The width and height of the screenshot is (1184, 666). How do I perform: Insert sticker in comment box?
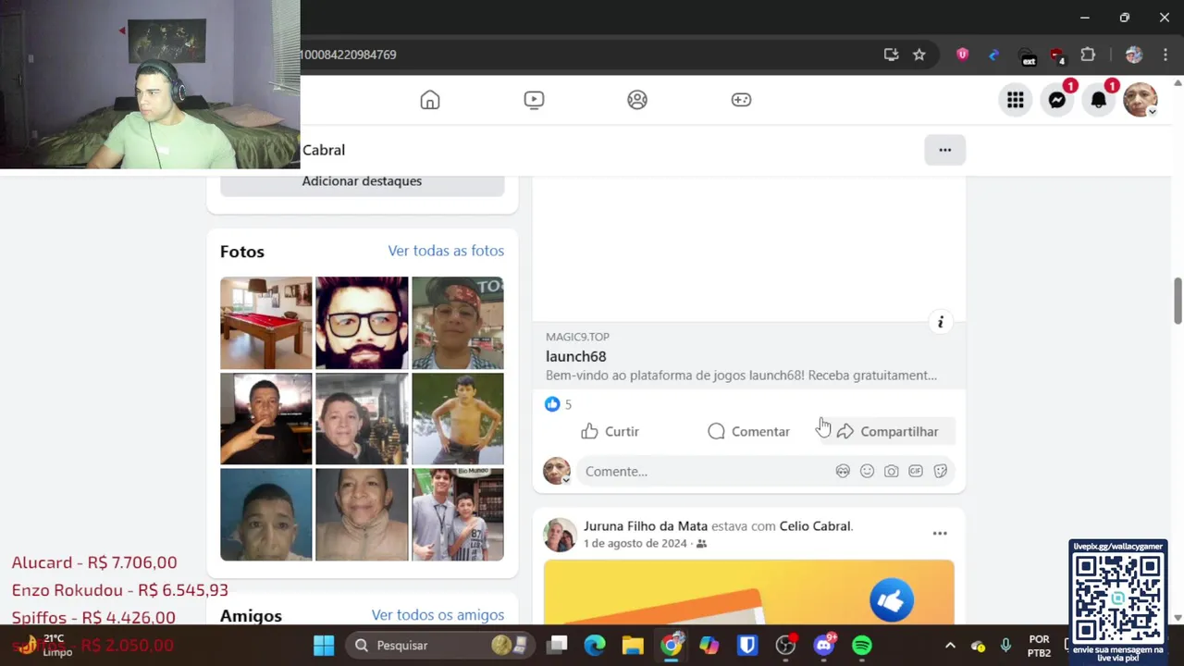941,471
